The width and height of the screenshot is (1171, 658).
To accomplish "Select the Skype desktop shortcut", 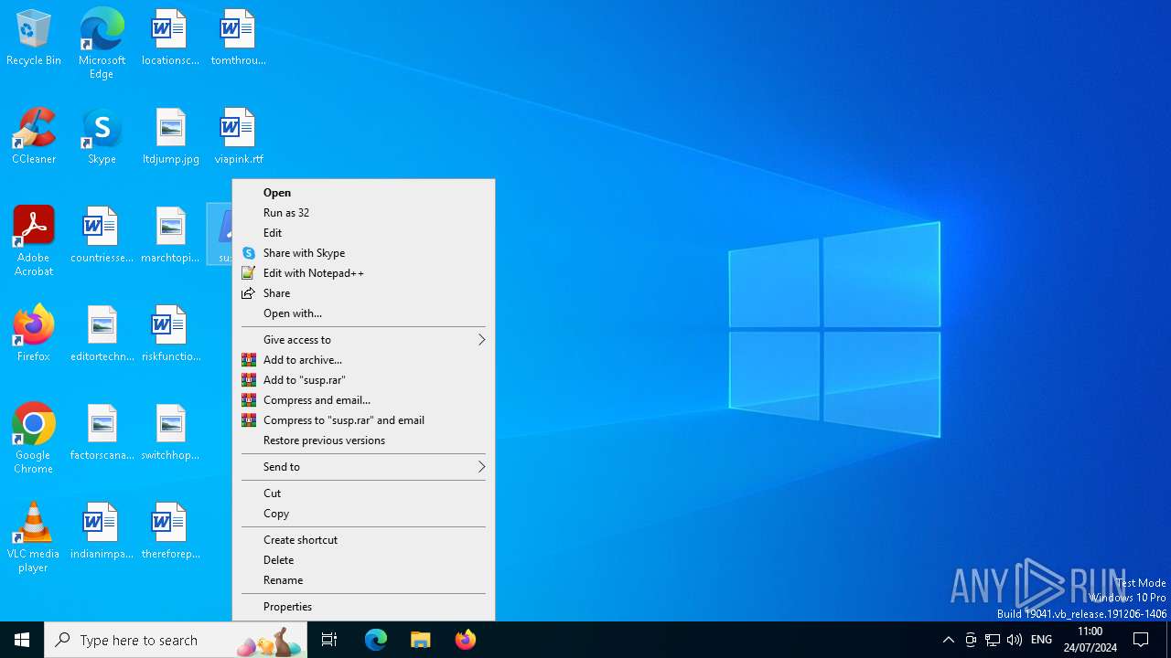I will pos(102,137).
